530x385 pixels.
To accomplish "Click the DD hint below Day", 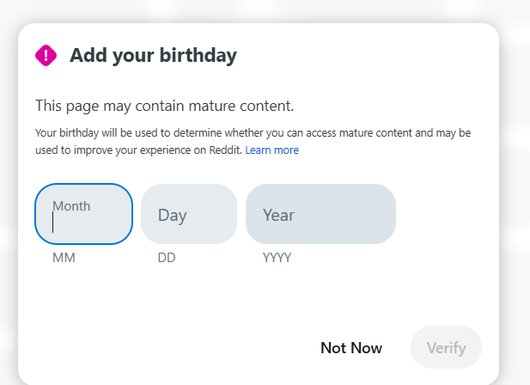I will tap(167, 257).
